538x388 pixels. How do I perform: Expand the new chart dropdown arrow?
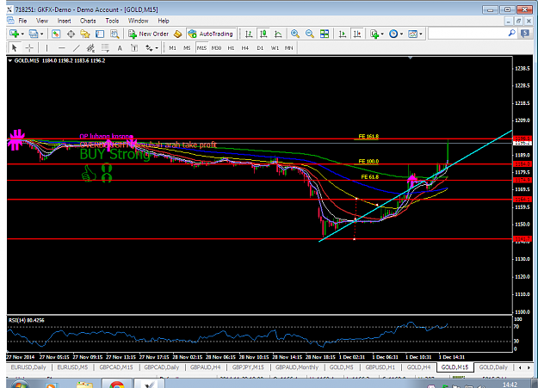click(22, 34)
